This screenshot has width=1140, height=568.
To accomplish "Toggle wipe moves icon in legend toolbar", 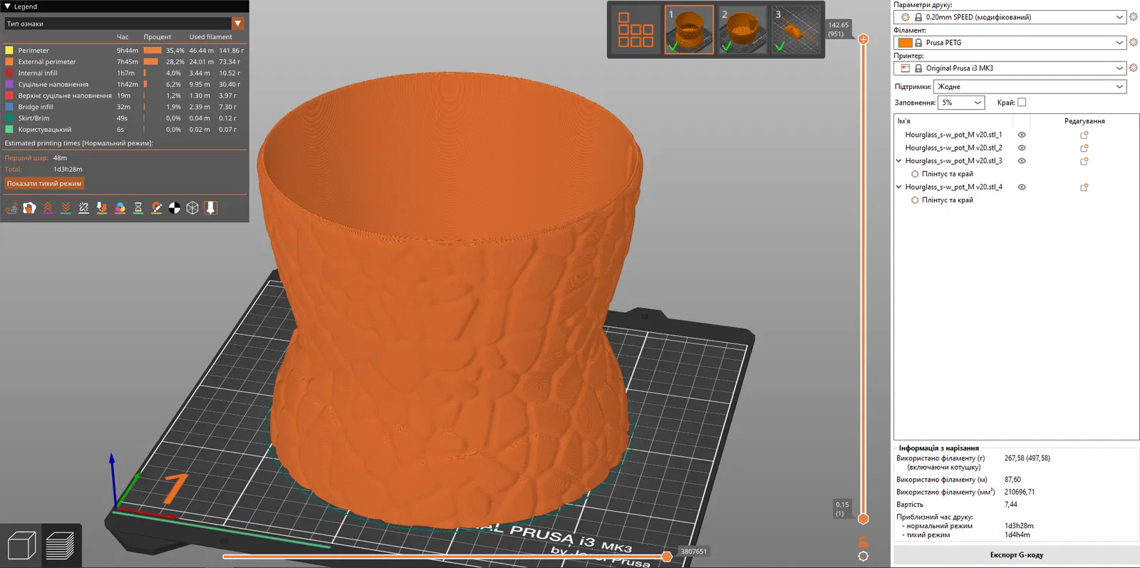I will pyautogui.click(x=29, y=208).
